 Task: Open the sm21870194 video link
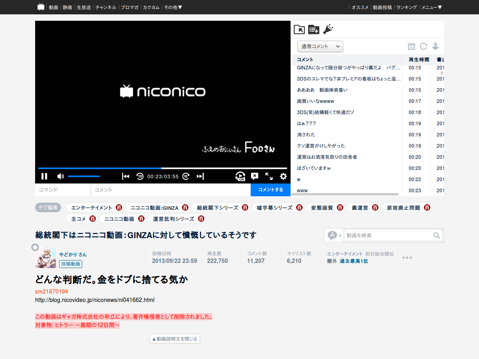51,292
